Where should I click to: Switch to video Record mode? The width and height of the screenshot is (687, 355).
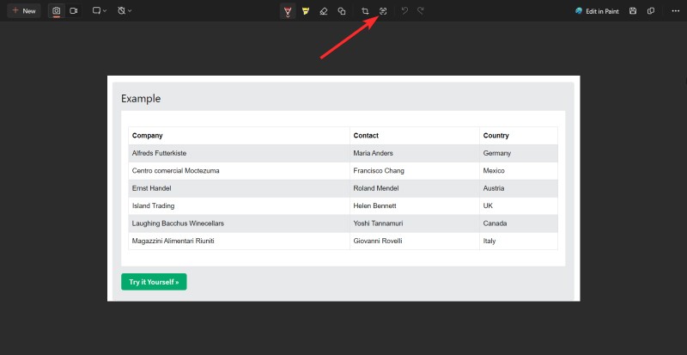coord(74,11)
